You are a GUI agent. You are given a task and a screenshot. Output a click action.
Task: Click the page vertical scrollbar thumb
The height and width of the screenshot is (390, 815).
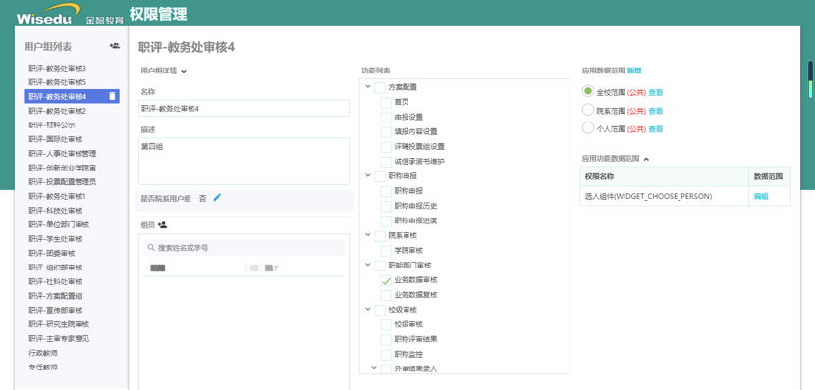(x=810, y=80)
